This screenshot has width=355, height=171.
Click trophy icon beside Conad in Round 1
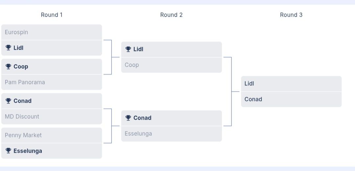9,101
